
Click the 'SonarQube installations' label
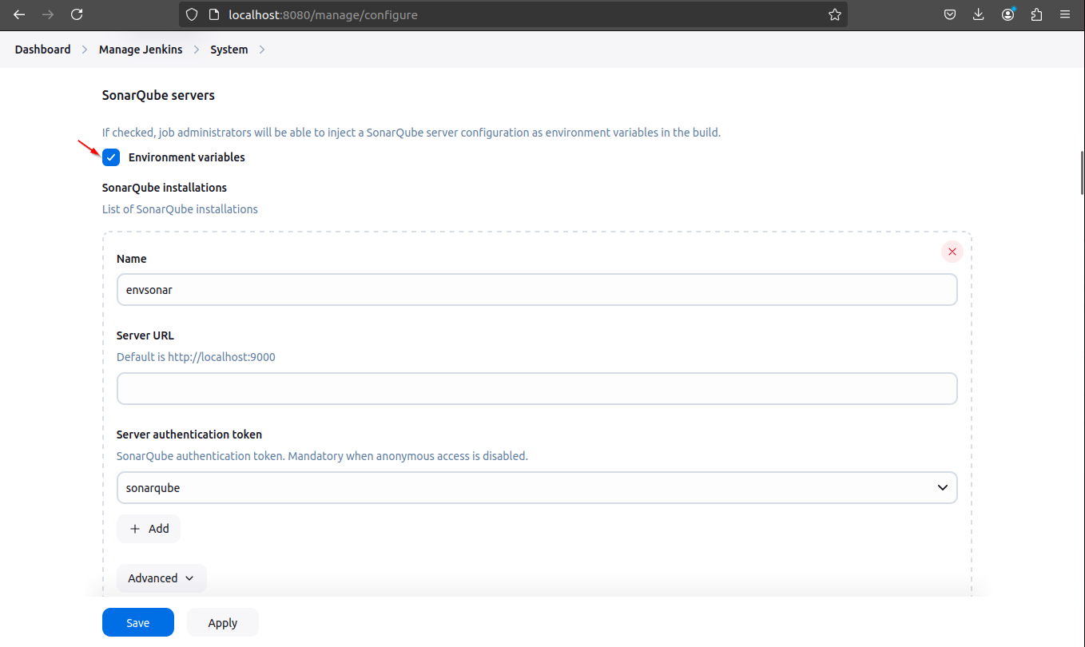165,188
